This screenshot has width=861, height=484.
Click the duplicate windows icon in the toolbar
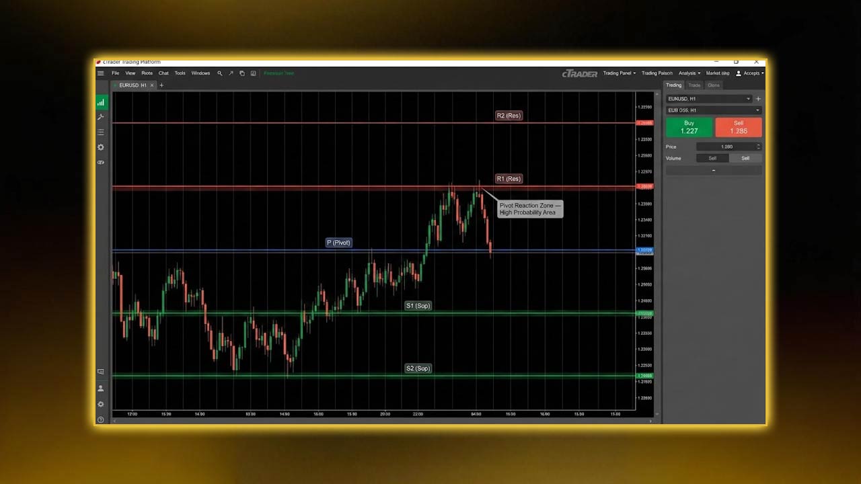(242, 73)
